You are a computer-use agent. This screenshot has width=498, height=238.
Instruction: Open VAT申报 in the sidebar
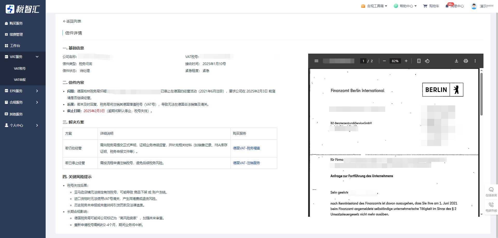20,80
